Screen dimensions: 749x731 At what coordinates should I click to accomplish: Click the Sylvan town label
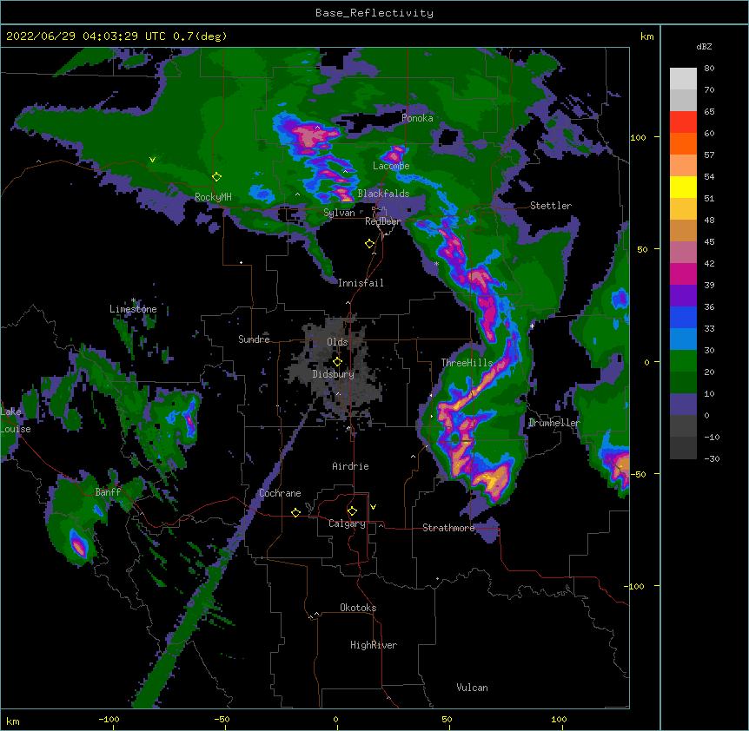coord(339,213)
